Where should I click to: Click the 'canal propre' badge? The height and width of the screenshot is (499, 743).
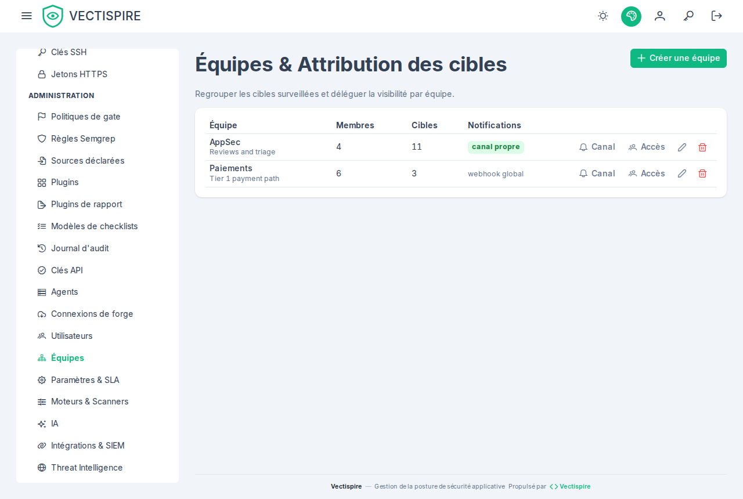496,147
